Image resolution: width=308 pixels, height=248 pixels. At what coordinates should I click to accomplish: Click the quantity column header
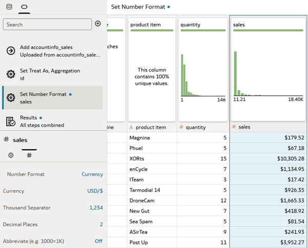[202, 127]
